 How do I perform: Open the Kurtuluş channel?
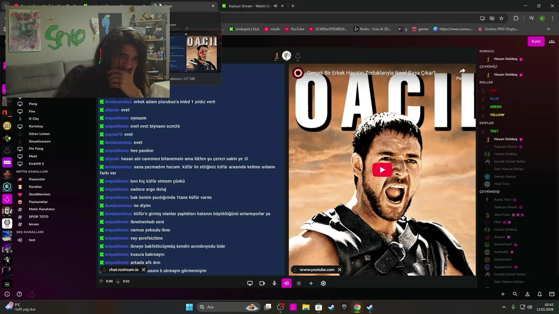pyautogui.click(x=36, y=126)
